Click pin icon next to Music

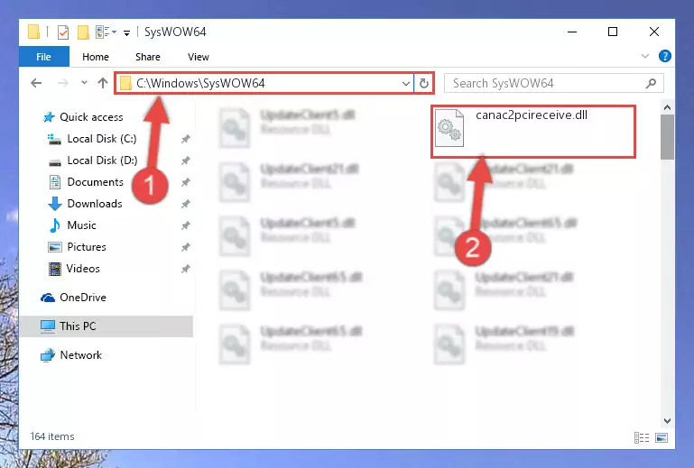coord(185,225)
